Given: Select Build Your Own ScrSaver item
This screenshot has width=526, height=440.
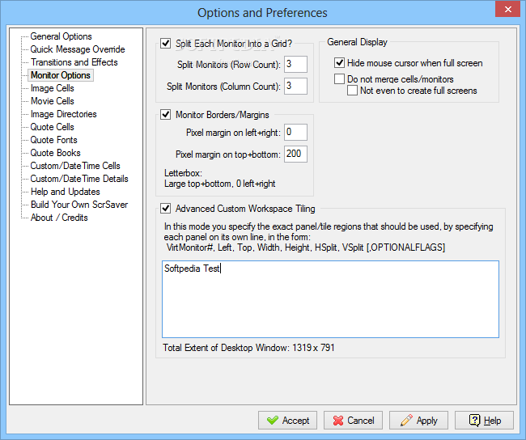Looking at the screenshot, I should pos(79,205).
